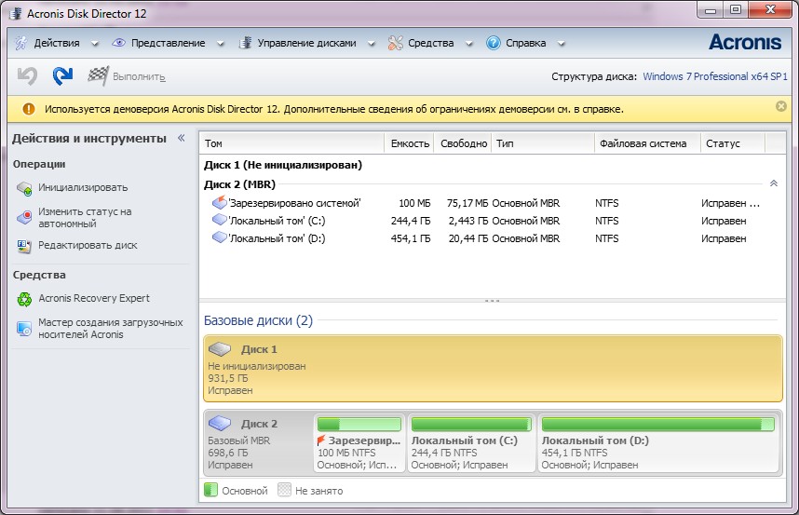Click the Acronis Recovery Expert recycle icon
The height and width of the screenshot is (515, 799).
click(24, 299)
